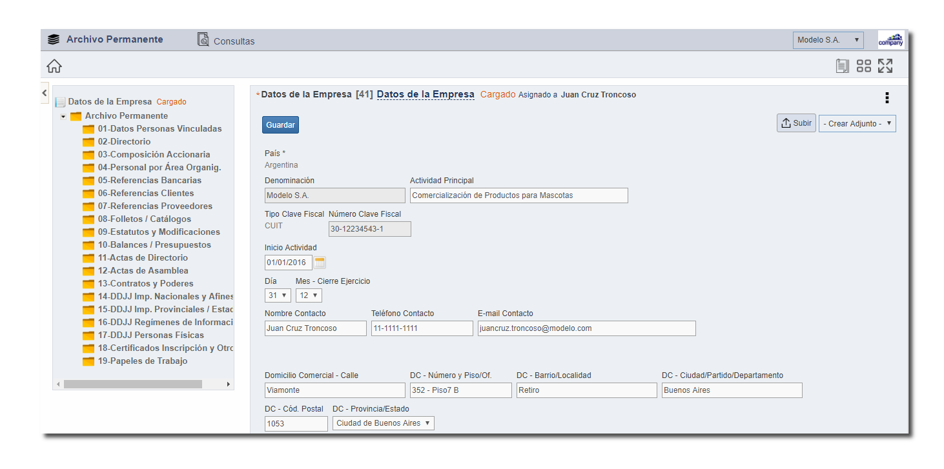Viewport: 944px width, 469px height.
Task: Click the Archivo Permanente stack icon
Action: (54, 40)
